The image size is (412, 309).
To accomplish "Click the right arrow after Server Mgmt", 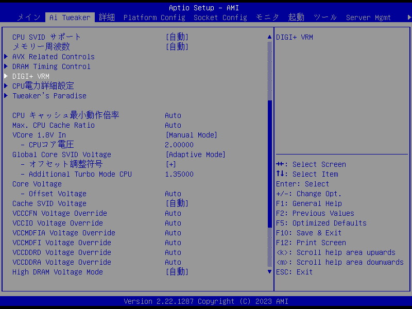I will tap(409, 18).
